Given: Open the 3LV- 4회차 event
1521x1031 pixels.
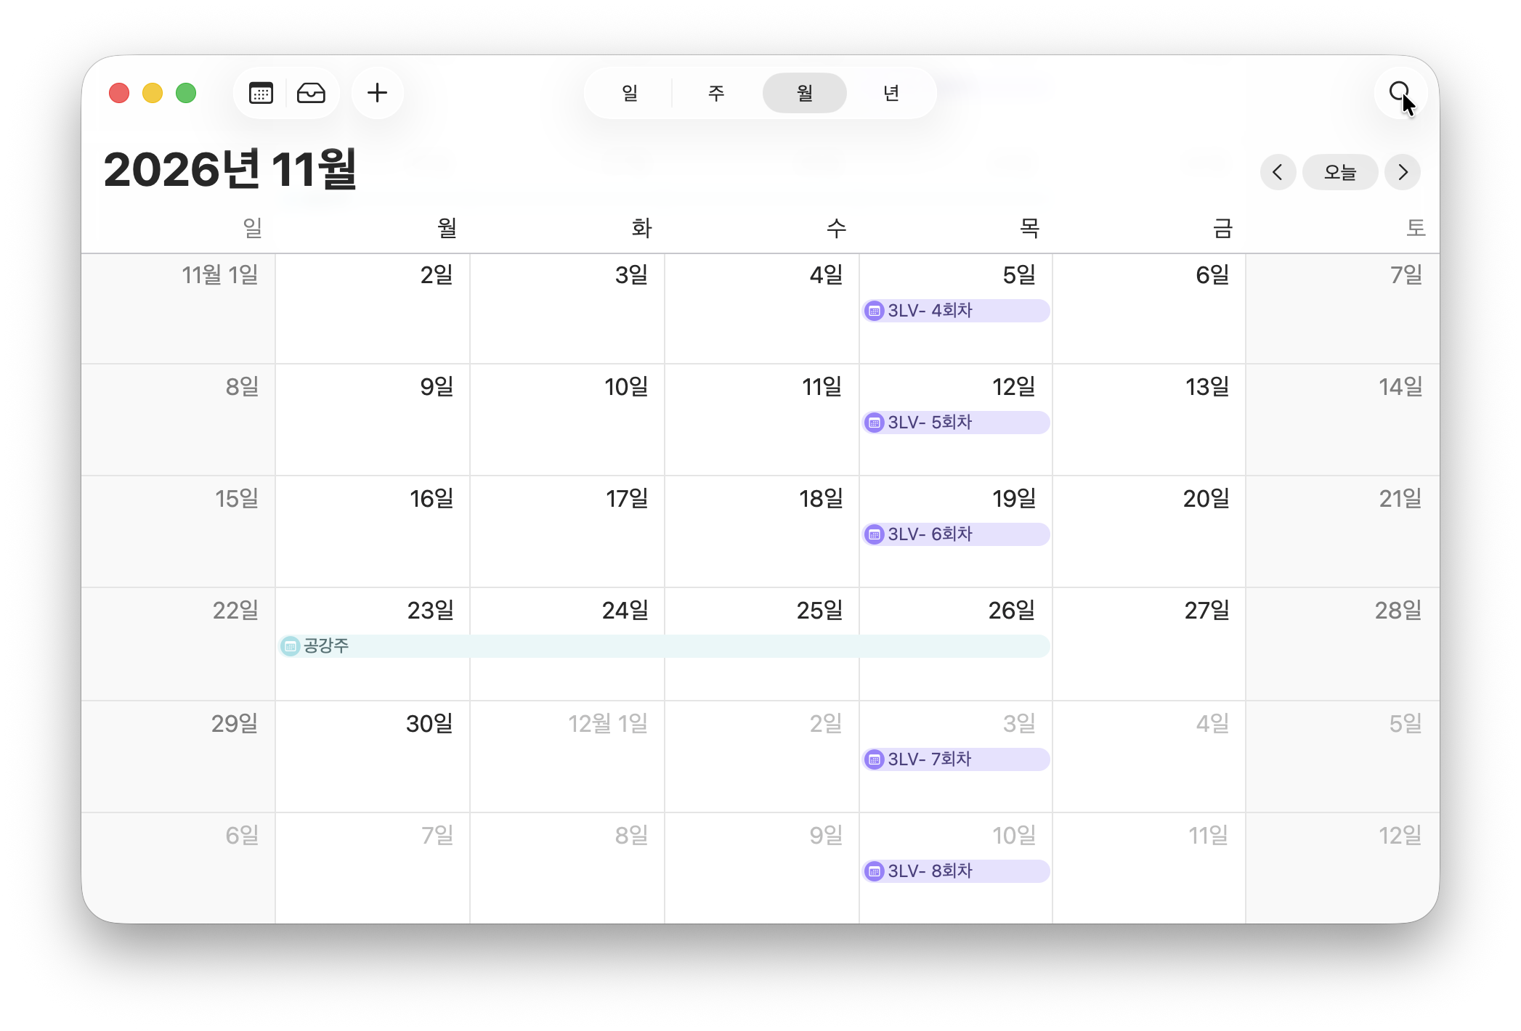Looking at the screenshot, I should tap(956, 311).
